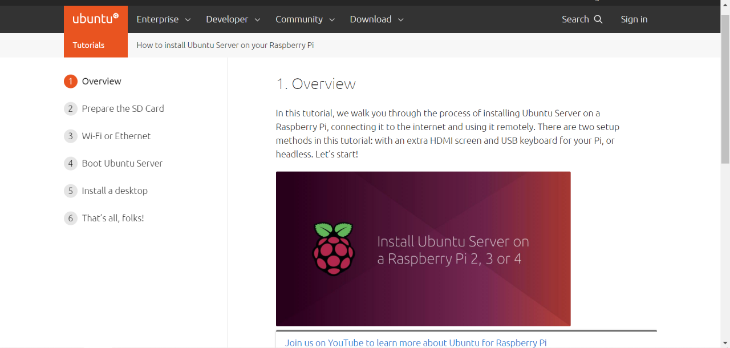
Task: Click the '1. Overview' heading
Action: [316, 84]
